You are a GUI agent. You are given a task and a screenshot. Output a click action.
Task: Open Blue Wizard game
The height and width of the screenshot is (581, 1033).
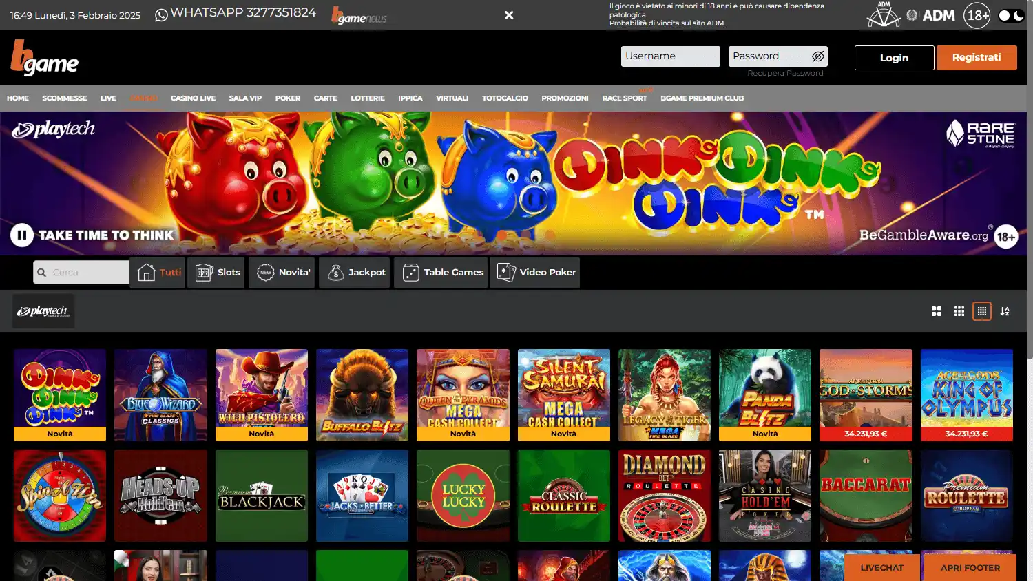[160, 394]
